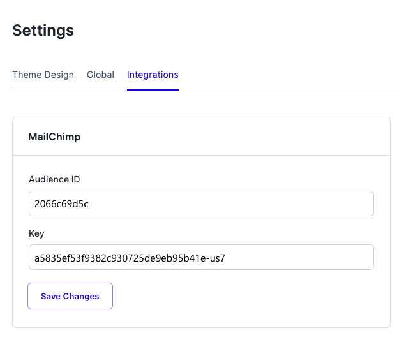Click the Audience ID label
404x340 pixels.
click(x=54, y=179)
